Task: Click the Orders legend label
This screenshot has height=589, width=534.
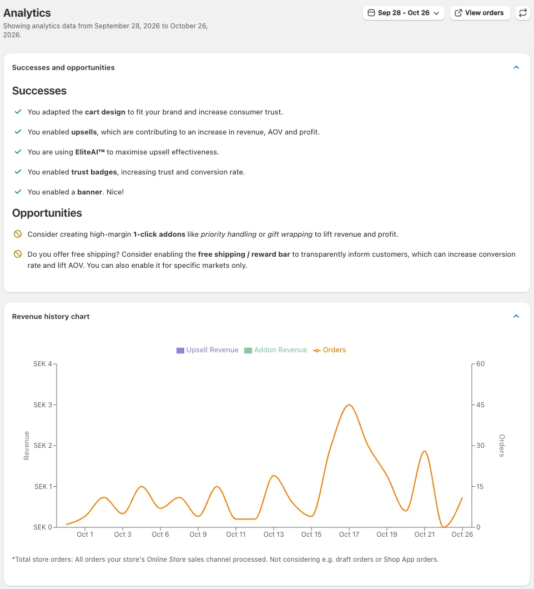Action: pyautogui.click(x=334, y=350)
